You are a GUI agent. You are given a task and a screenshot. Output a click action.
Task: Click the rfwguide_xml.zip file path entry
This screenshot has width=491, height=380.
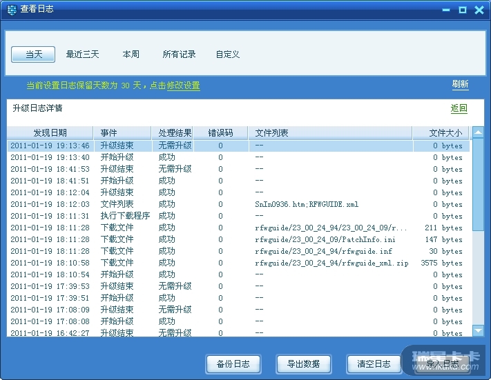[331, 263]
